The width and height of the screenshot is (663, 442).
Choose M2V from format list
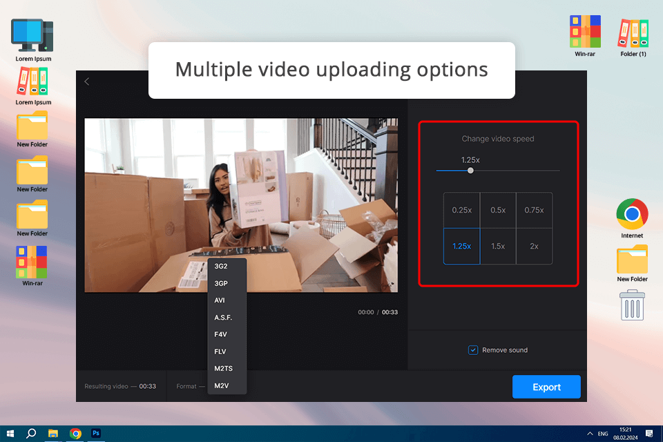(x=227, y=386)
